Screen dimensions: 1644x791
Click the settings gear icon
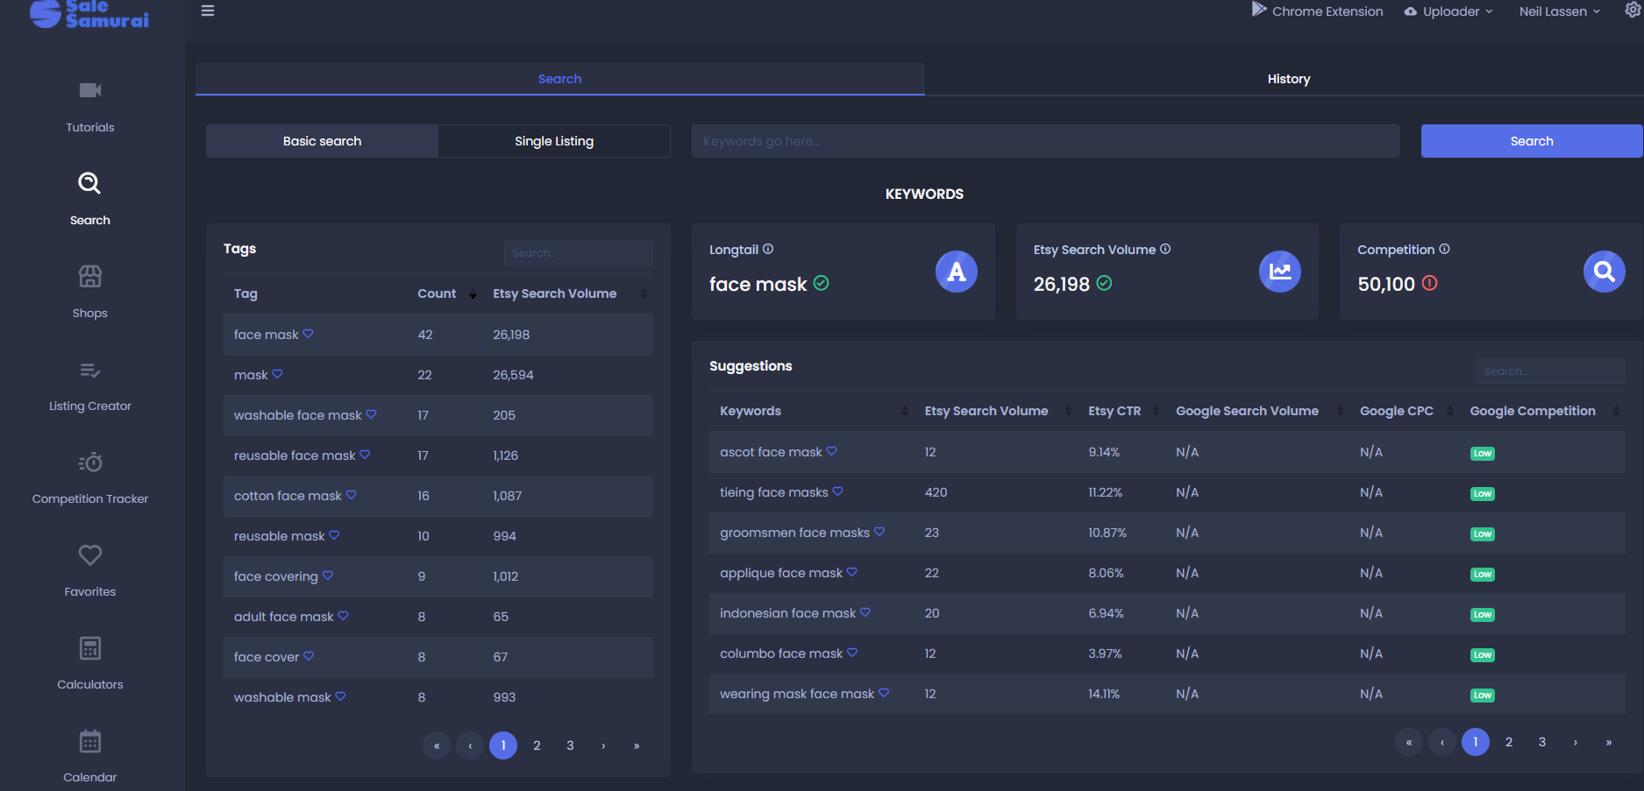(x=1633, y=11)
